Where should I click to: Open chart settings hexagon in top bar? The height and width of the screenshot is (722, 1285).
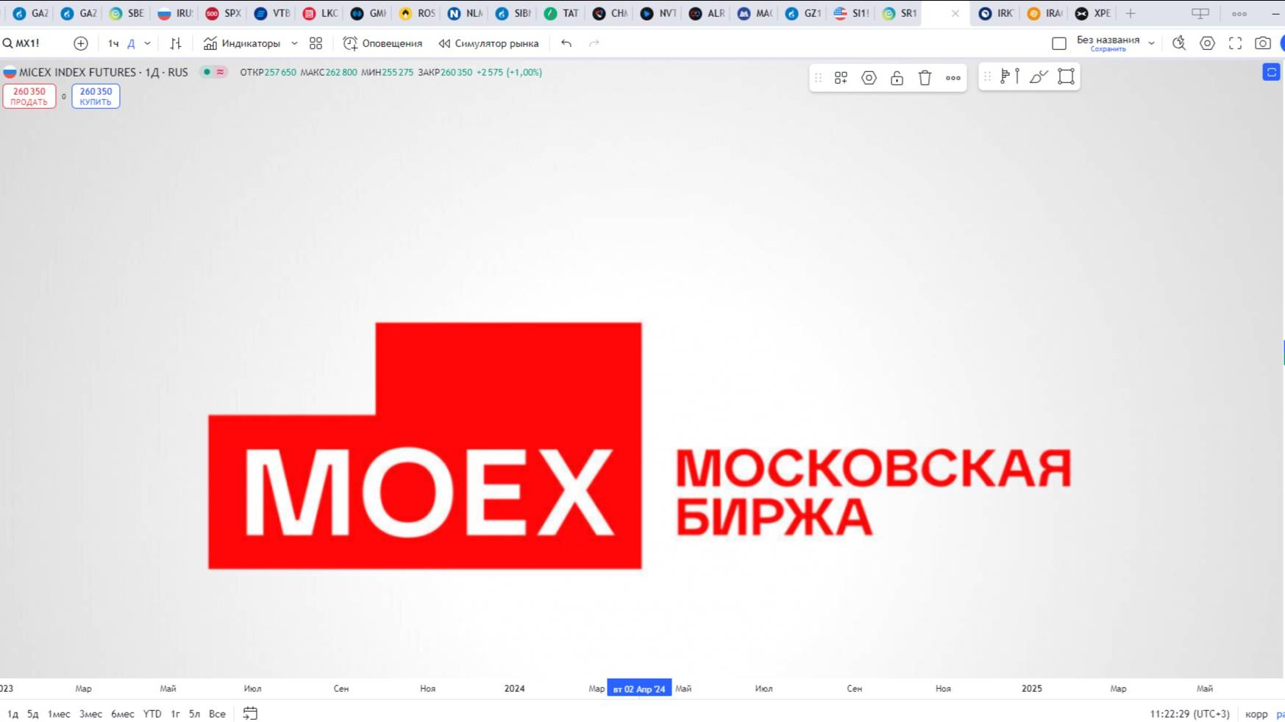click(1207, 43)
